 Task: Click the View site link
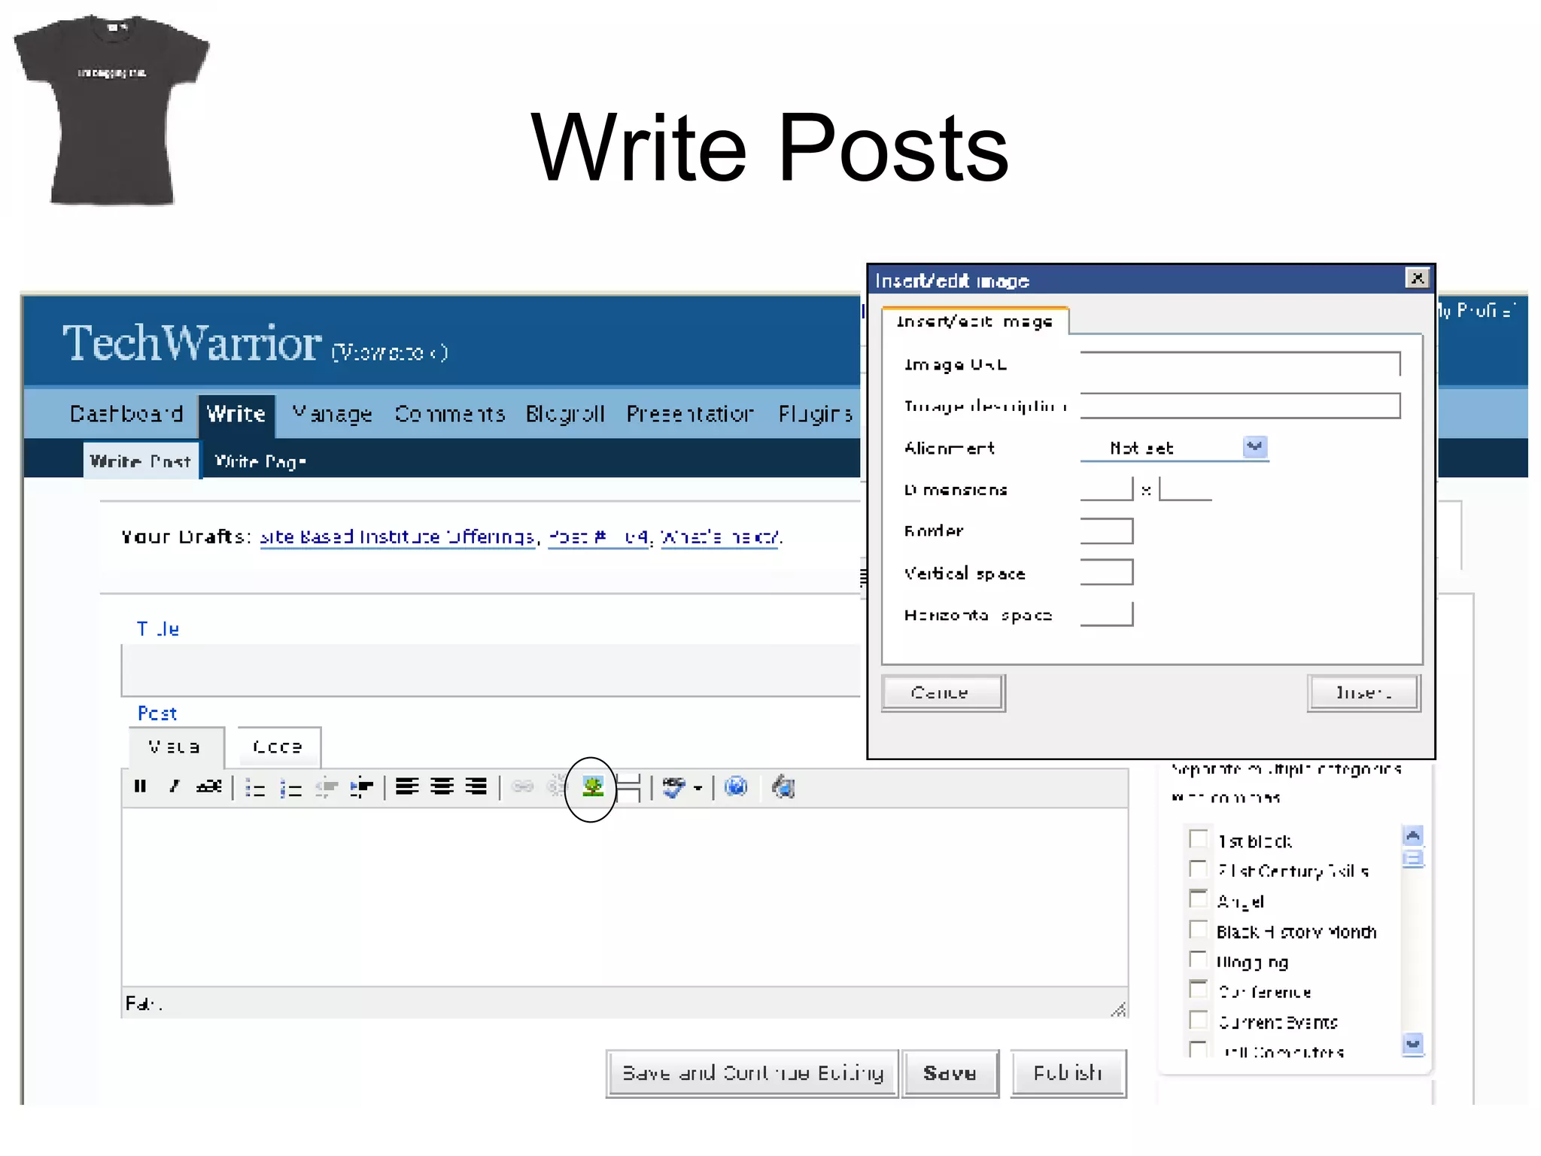pos(390,352)
